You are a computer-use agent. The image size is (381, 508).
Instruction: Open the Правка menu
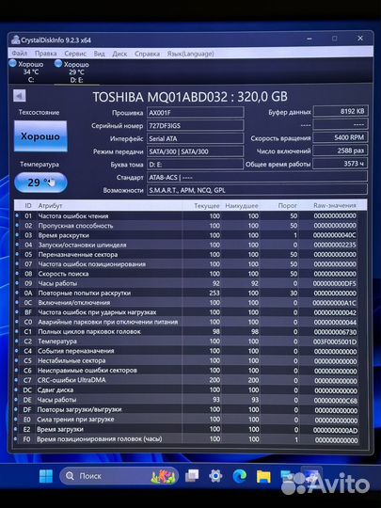point(46,54)
